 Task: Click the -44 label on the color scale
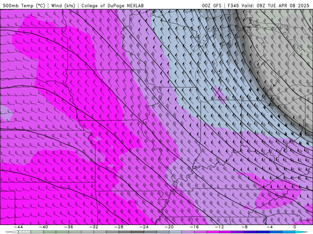pos(18,227)
